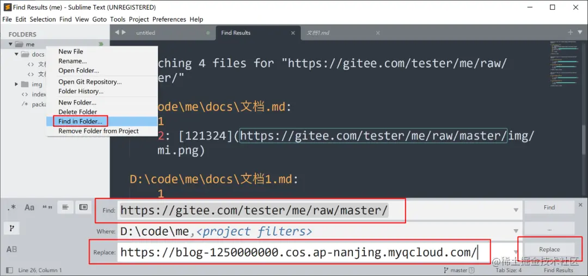Open Where history dropdown
The height and width of the screenshot is (276, 588).
pos(516,231)
